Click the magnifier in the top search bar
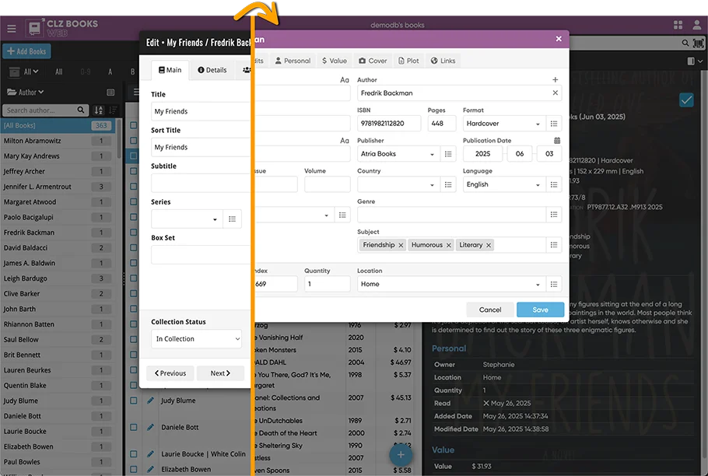The width and height of the screenshot is (708, 476). point(685,43)
